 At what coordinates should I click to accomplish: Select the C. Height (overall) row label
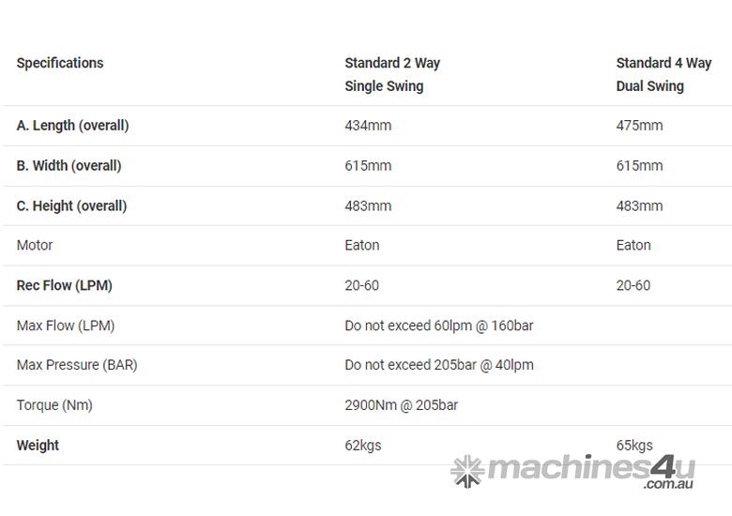pos(72,205)
